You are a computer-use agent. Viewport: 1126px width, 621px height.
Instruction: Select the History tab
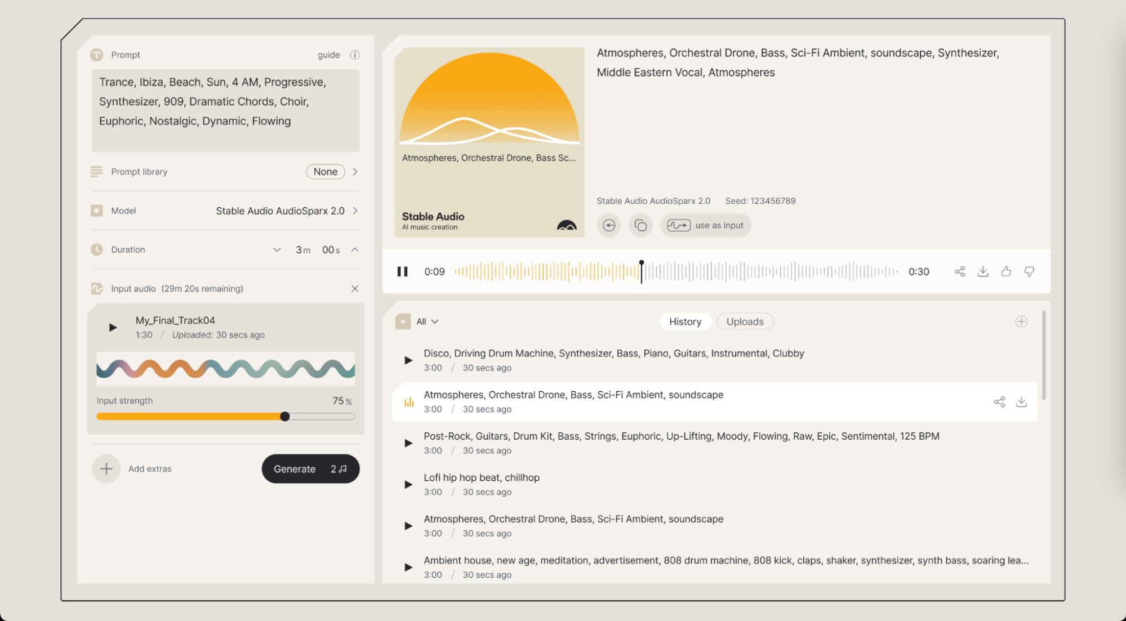685,321
